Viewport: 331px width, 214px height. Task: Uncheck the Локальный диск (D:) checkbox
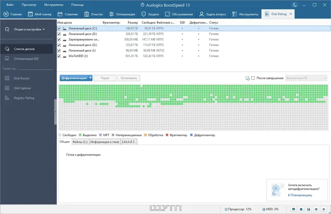coord(59,34)
